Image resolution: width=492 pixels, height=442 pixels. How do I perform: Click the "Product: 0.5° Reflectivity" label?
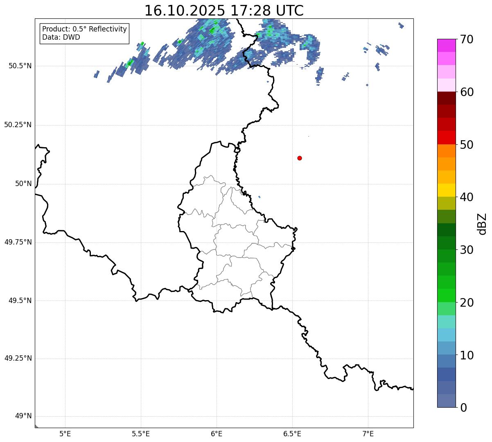(x=85, y=29)
